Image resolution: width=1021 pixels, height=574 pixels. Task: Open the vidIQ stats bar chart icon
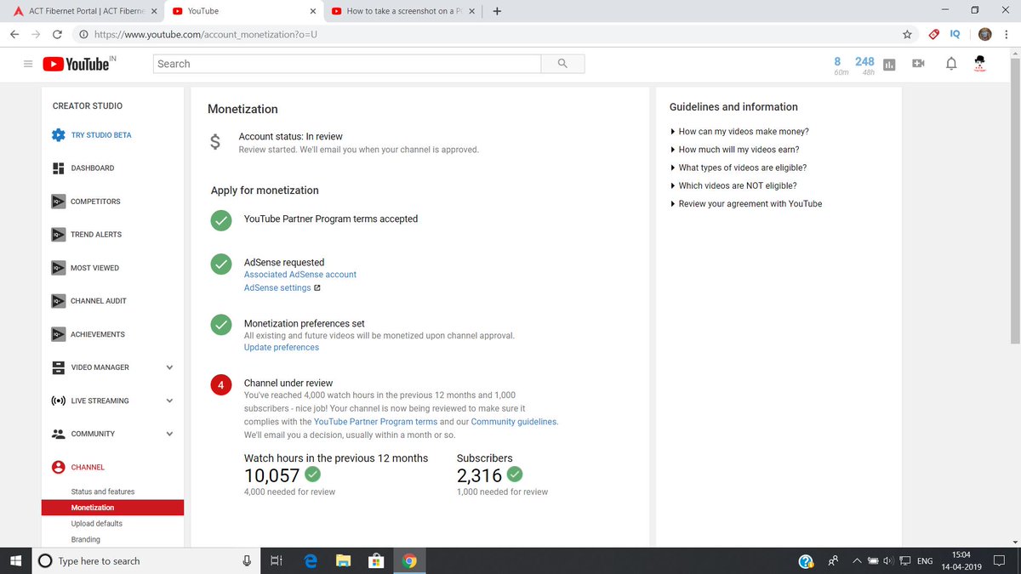889,65
